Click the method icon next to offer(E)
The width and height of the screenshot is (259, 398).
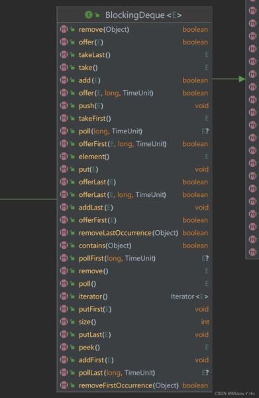coord(64,42)
